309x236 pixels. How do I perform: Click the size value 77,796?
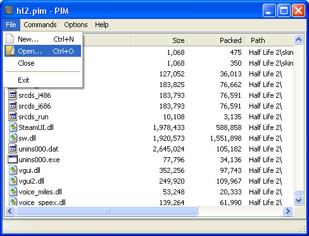(173, 160)
